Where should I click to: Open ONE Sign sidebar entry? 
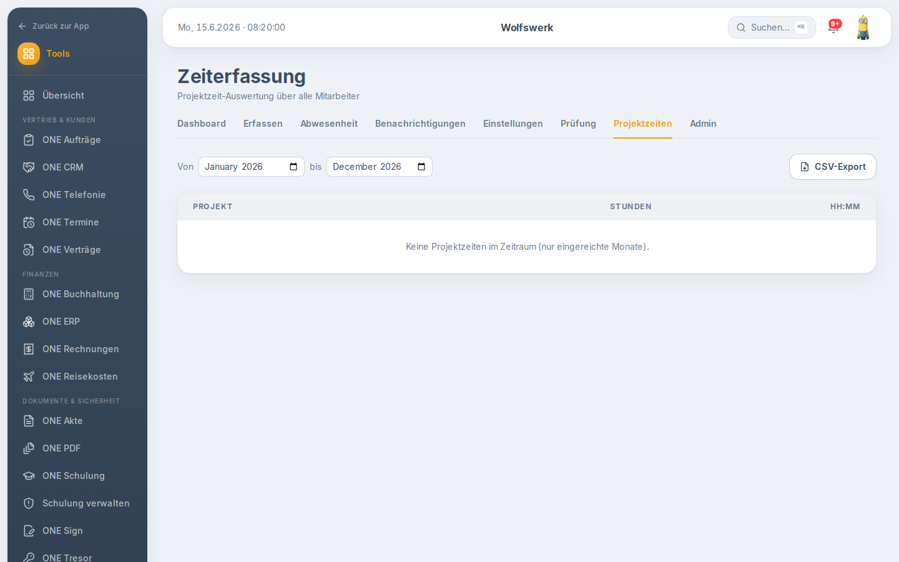pyautogui.click(x=77, y=531)
